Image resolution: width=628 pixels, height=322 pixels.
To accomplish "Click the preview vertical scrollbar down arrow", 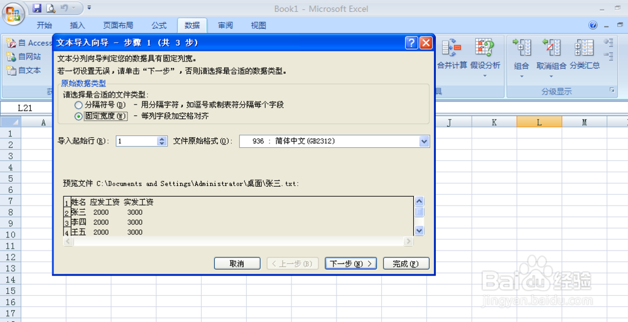I will [x=419, y=231].
